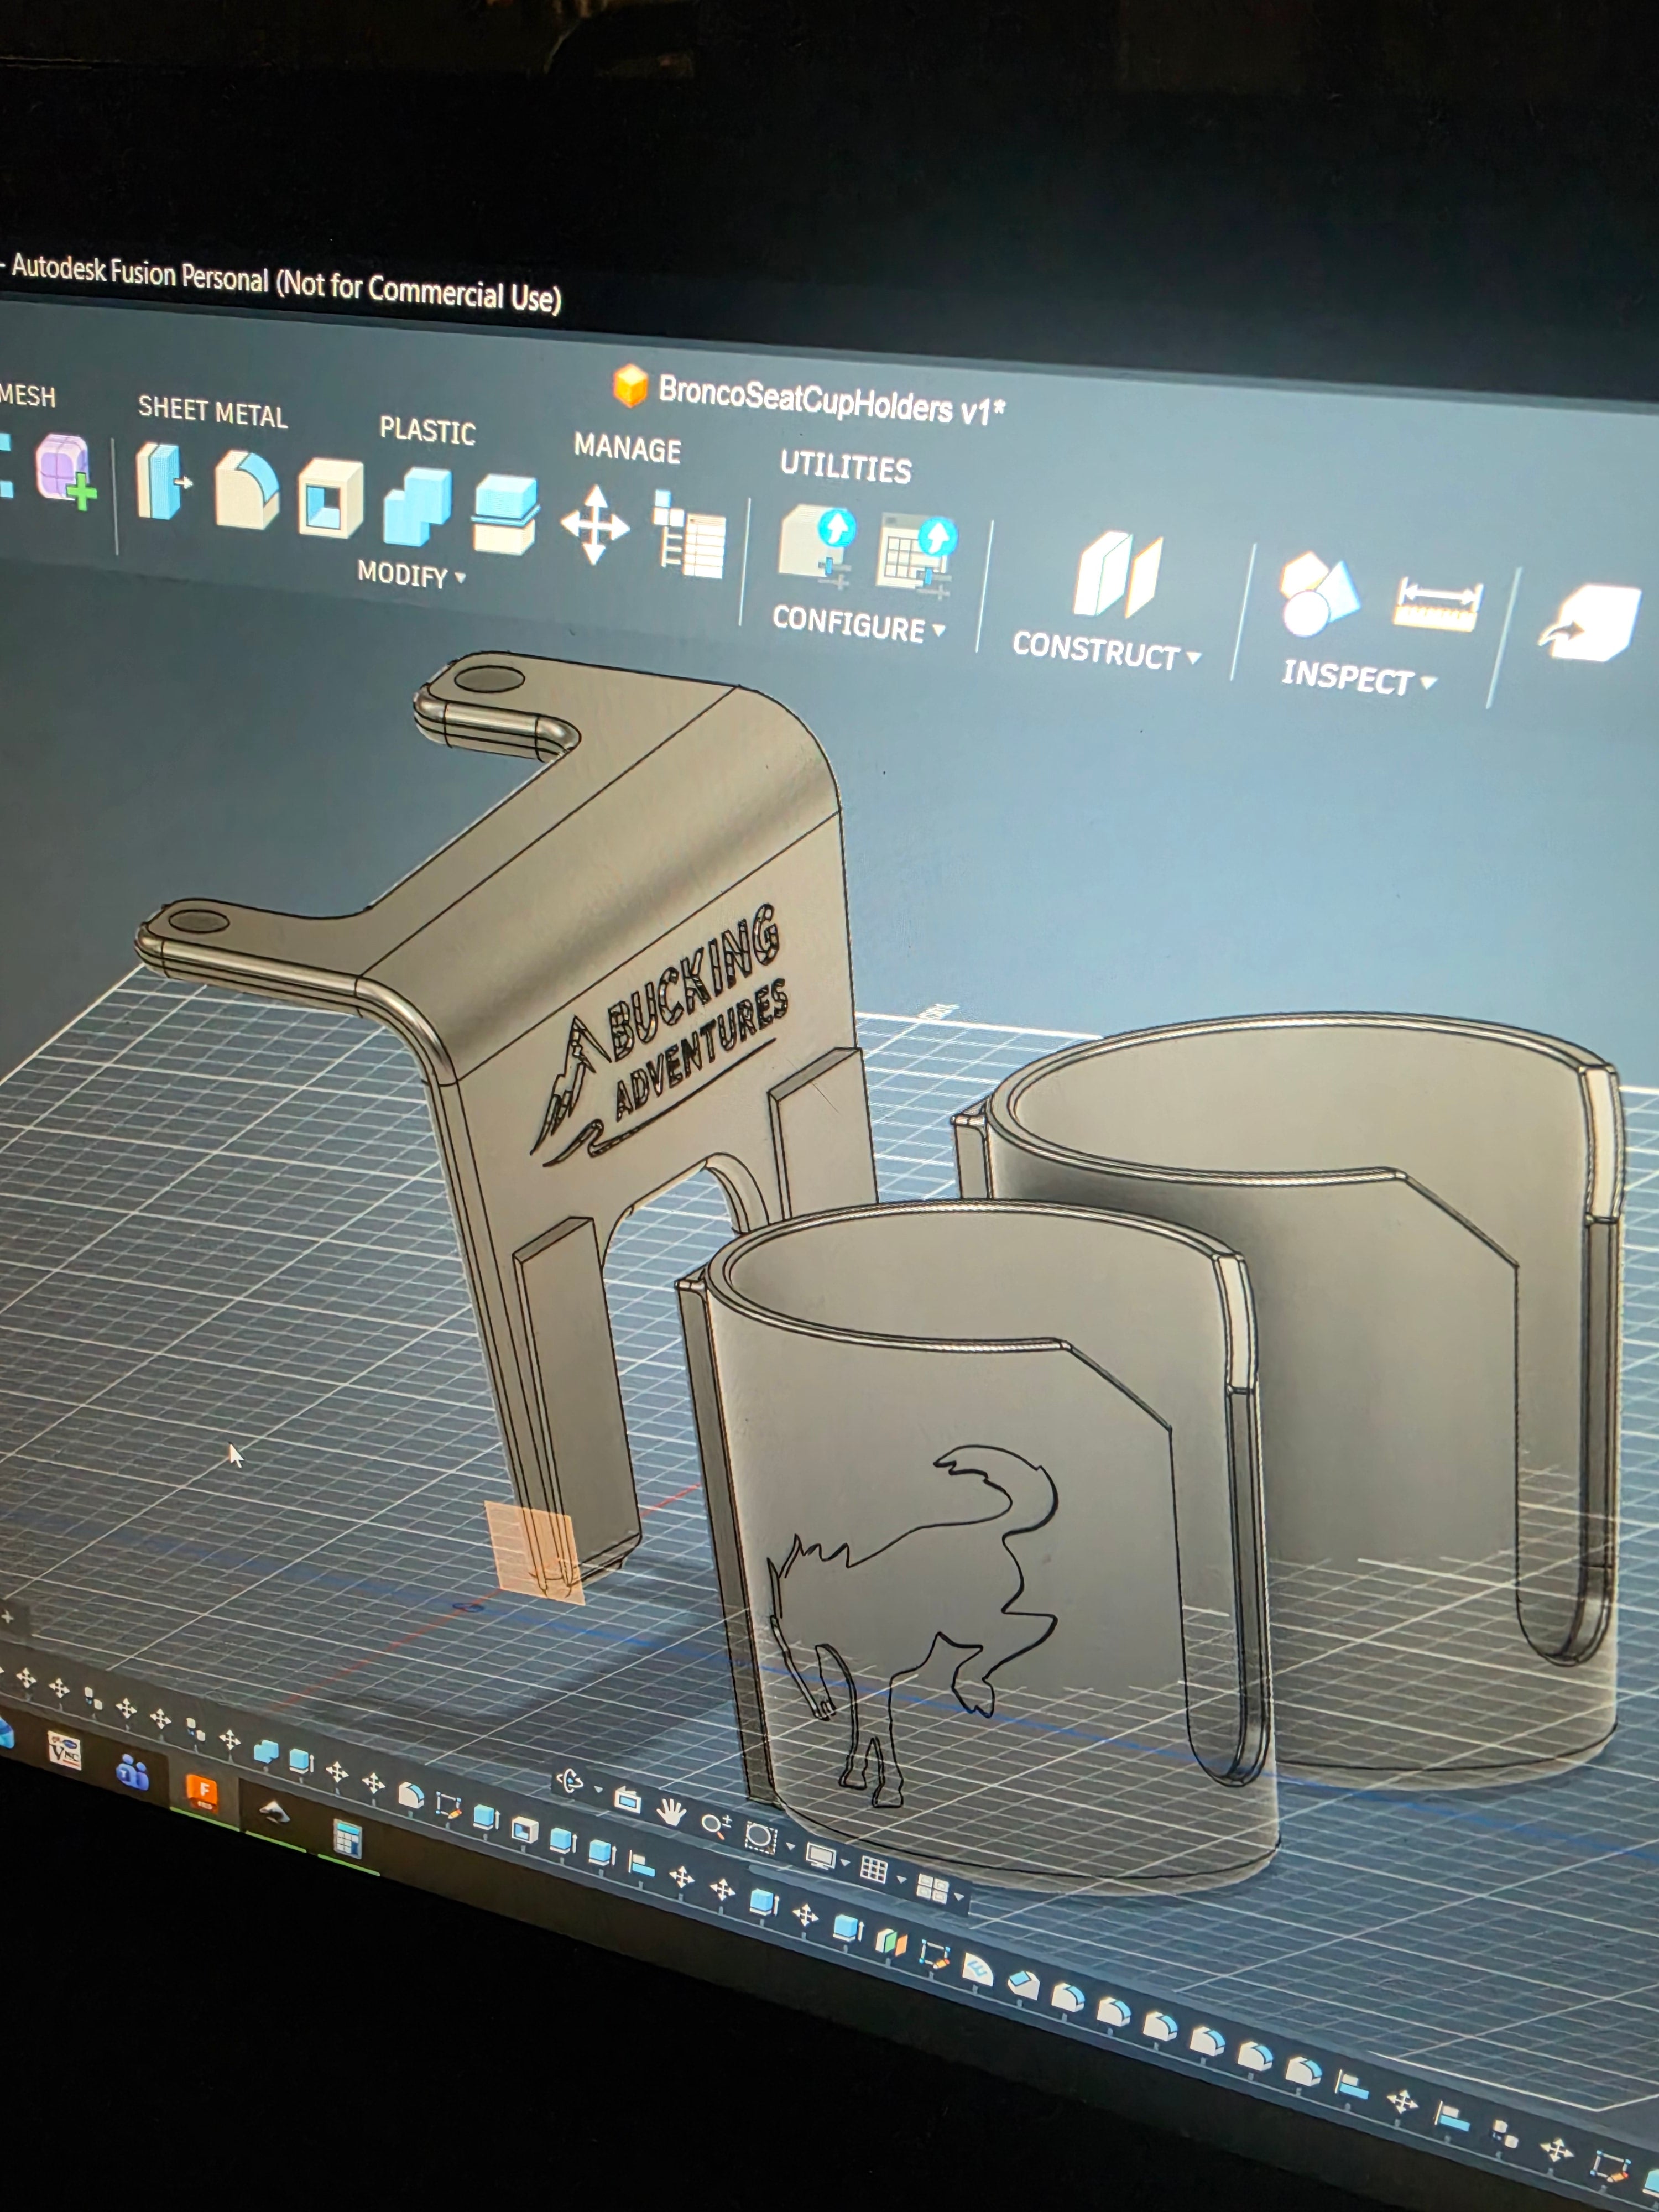This screenshot has height=2212, width=1659.
Task: Select the Offset Face tool
Action: pyautogui.click(x=505, y=514)
